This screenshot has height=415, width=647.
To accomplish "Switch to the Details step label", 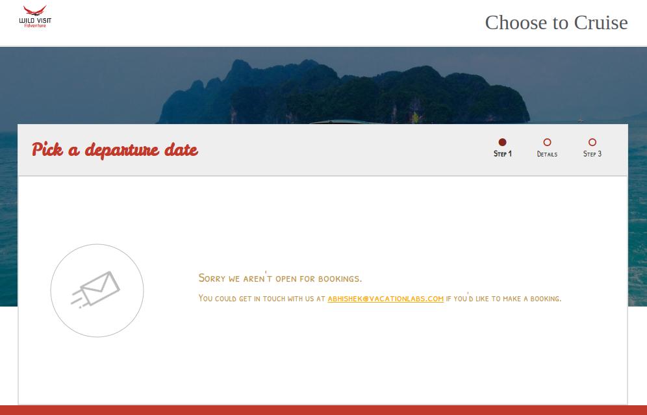I will tap(547, 154).
